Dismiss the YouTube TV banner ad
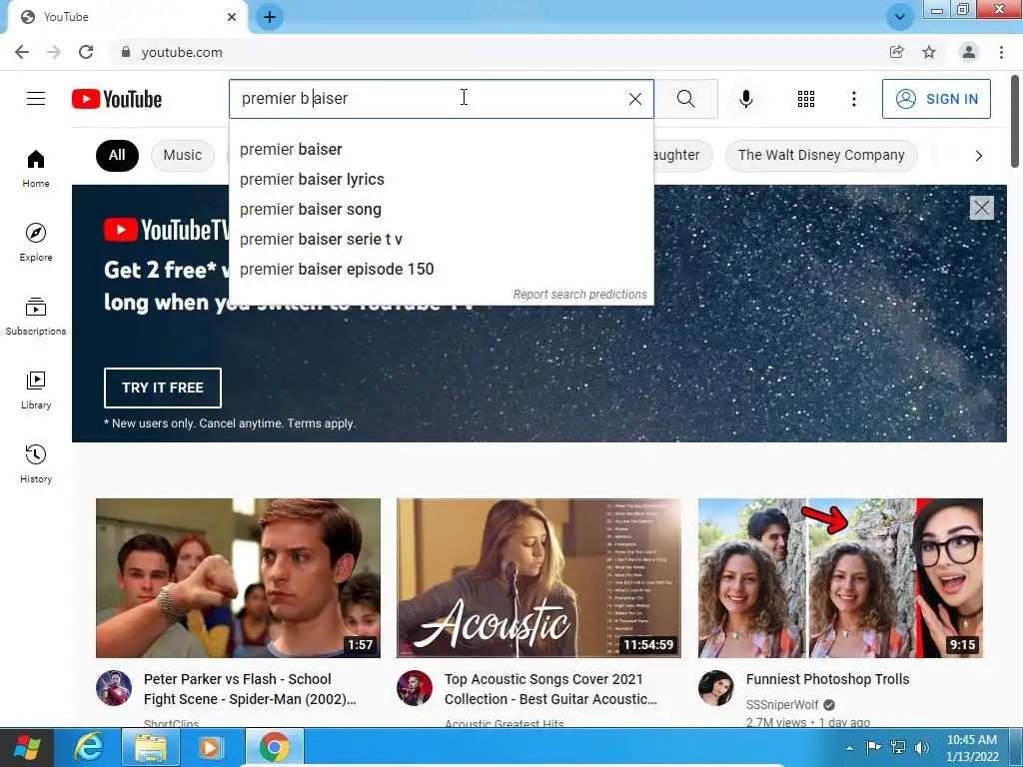 coord(981,208)
